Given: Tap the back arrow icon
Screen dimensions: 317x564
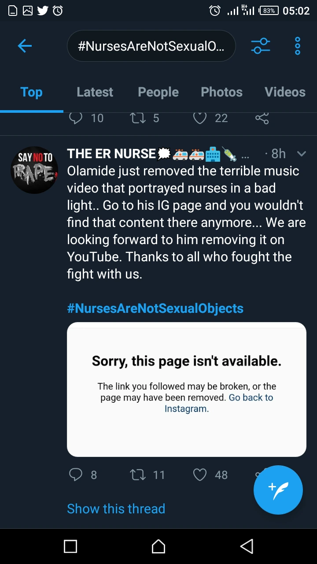Looking at the screenshot, I should (x=25, y=46).
